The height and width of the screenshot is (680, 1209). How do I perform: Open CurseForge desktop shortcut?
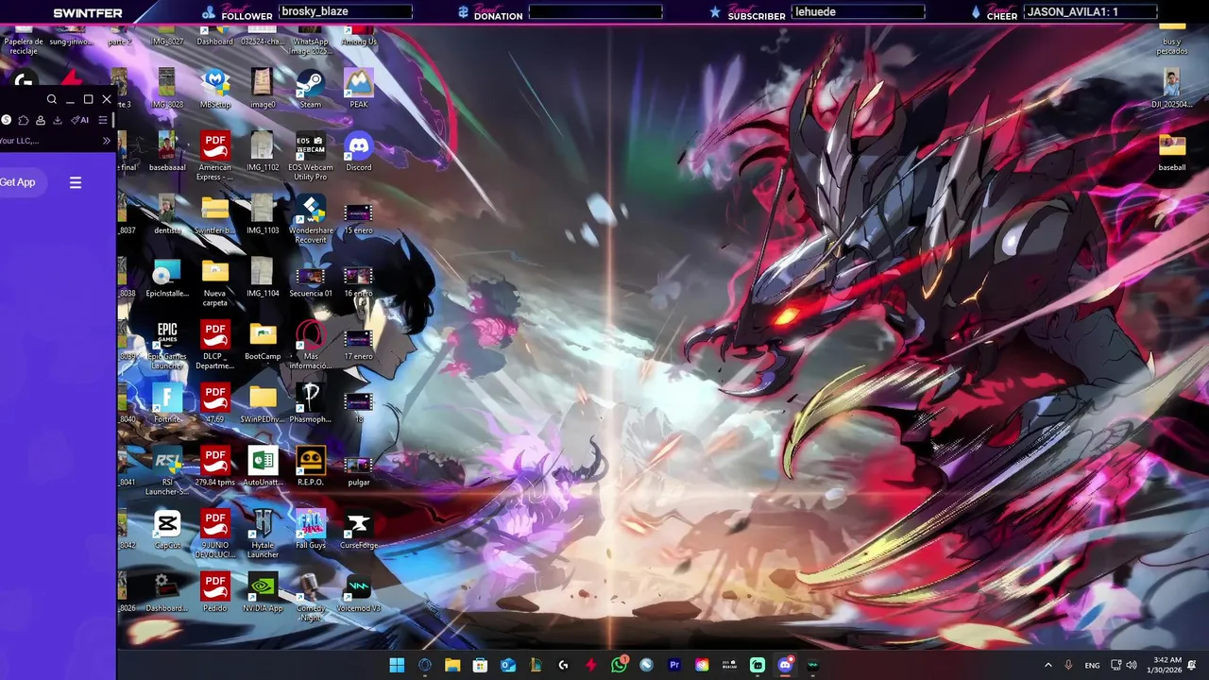click(358, 529)
